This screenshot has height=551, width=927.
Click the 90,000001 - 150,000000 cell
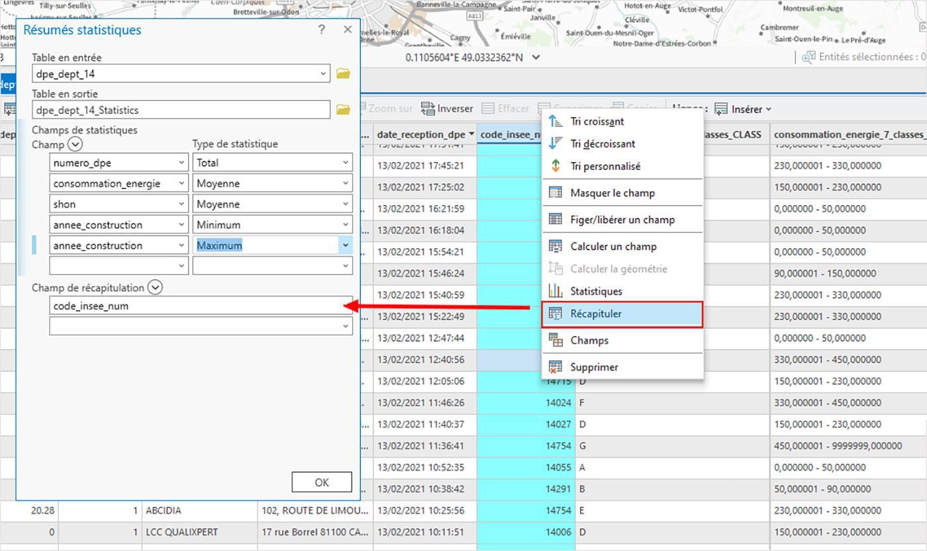[x=849, y=273]
